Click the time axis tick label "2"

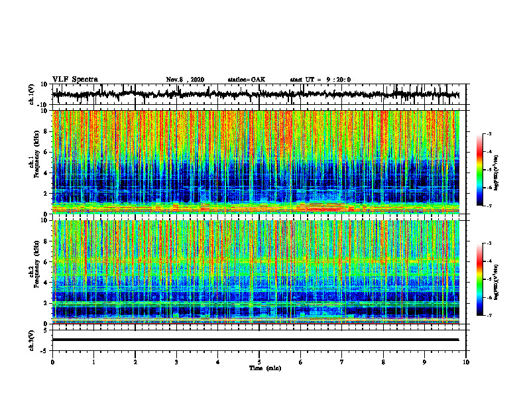[135, 362]
